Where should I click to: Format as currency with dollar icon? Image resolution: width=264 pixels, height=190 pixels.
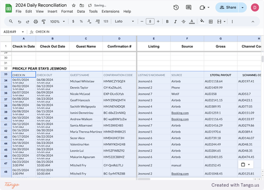point(73,22)
